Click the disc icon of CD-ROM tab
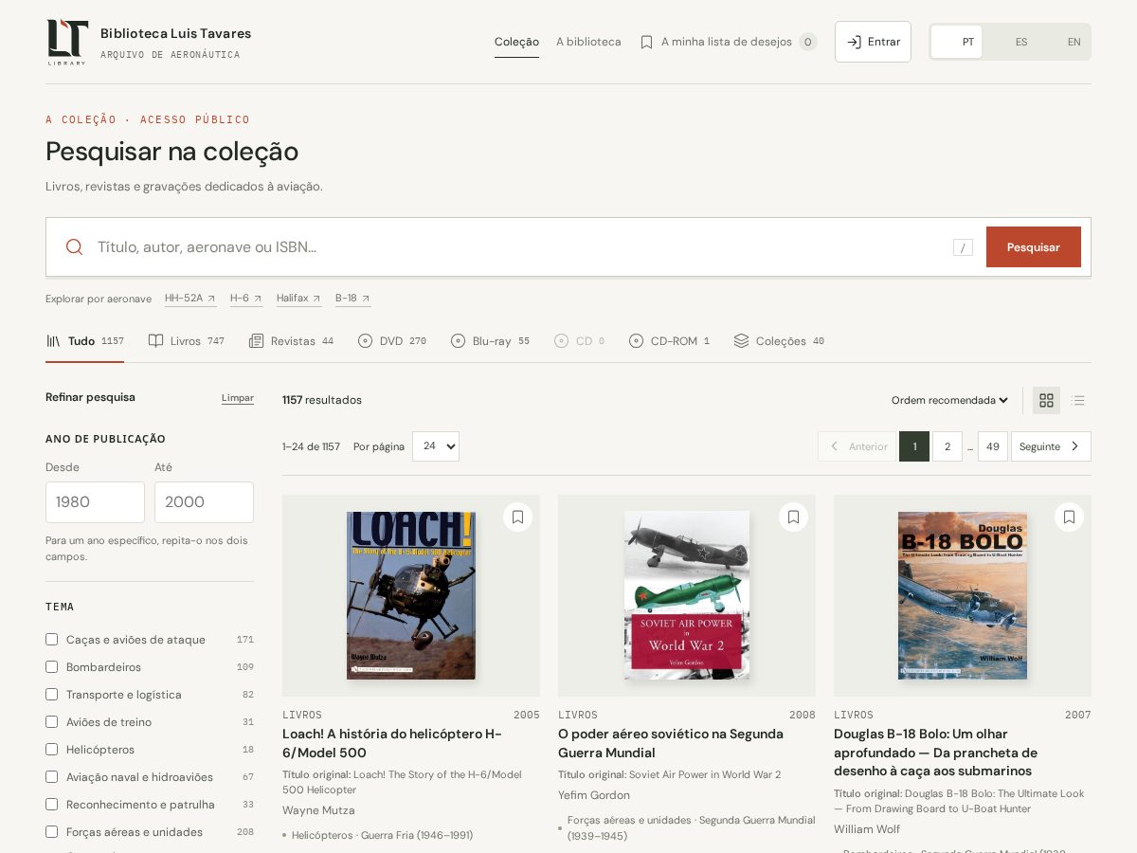This screenshot has height=853, width=1137. point(636,341)
